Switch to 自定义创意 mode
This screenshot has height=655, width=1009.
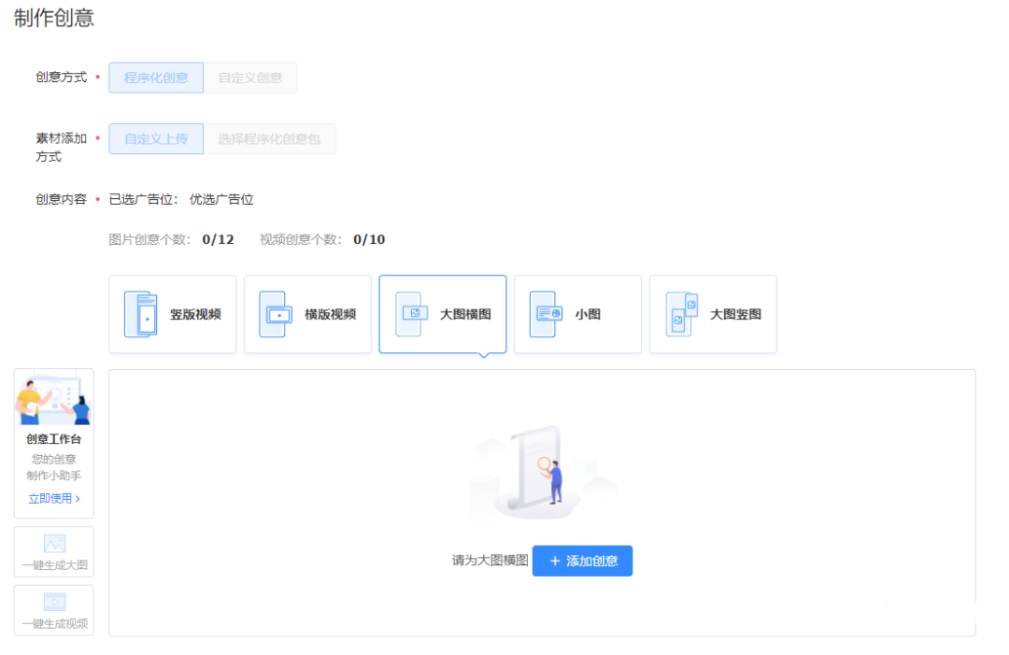(x=251, y=78)
